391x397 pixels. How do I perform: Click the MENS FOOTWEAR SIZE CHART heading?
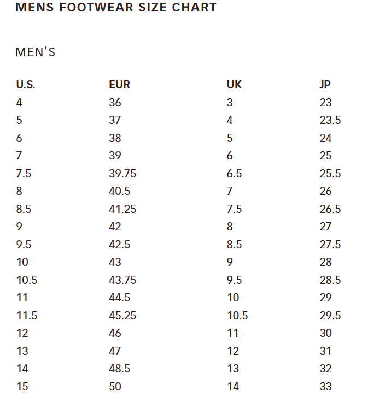coord(116,8)
